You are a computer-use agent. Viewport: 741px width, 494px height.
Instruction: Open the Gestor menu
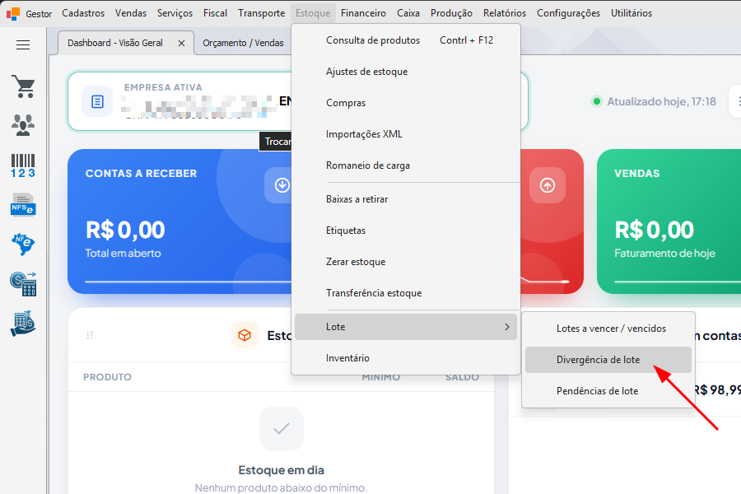(x=39, y=14)
